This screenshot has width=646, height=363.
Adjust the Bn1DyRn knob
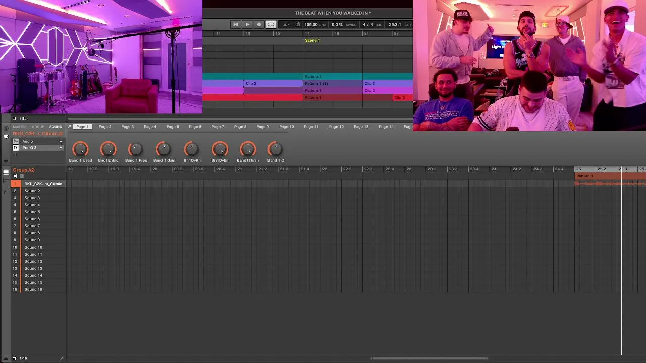192,149
